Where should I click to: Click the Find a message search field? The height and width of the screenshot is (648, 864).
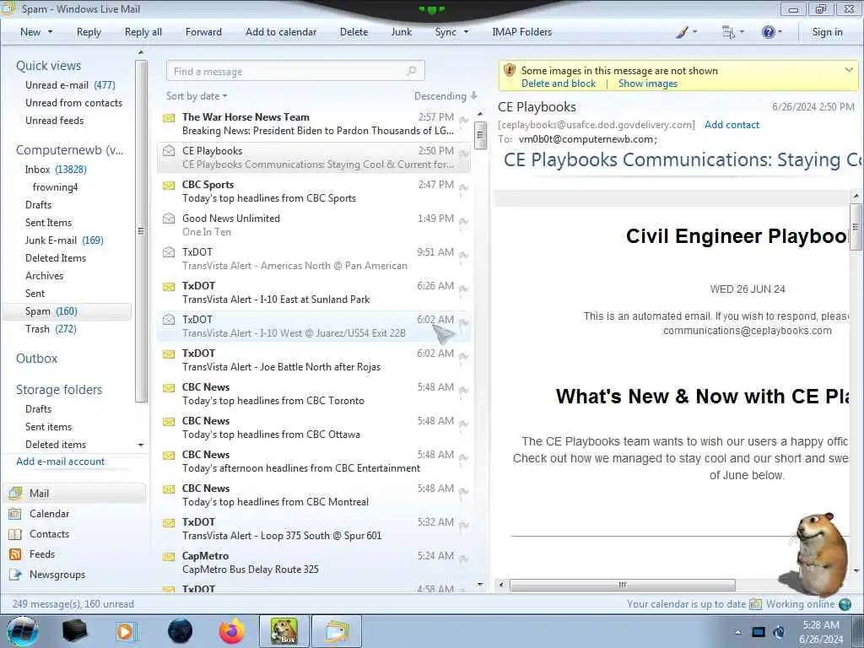pos(295,71)
